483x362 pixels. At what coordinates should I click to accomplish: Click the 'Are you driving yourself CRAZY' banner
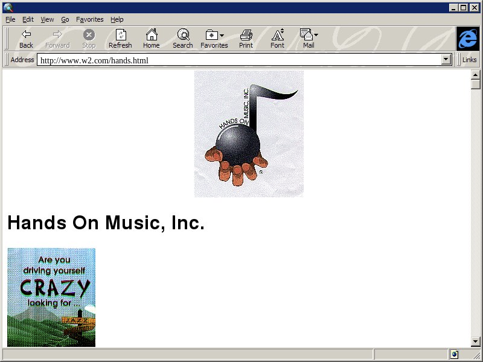click(x=51, y=297)
